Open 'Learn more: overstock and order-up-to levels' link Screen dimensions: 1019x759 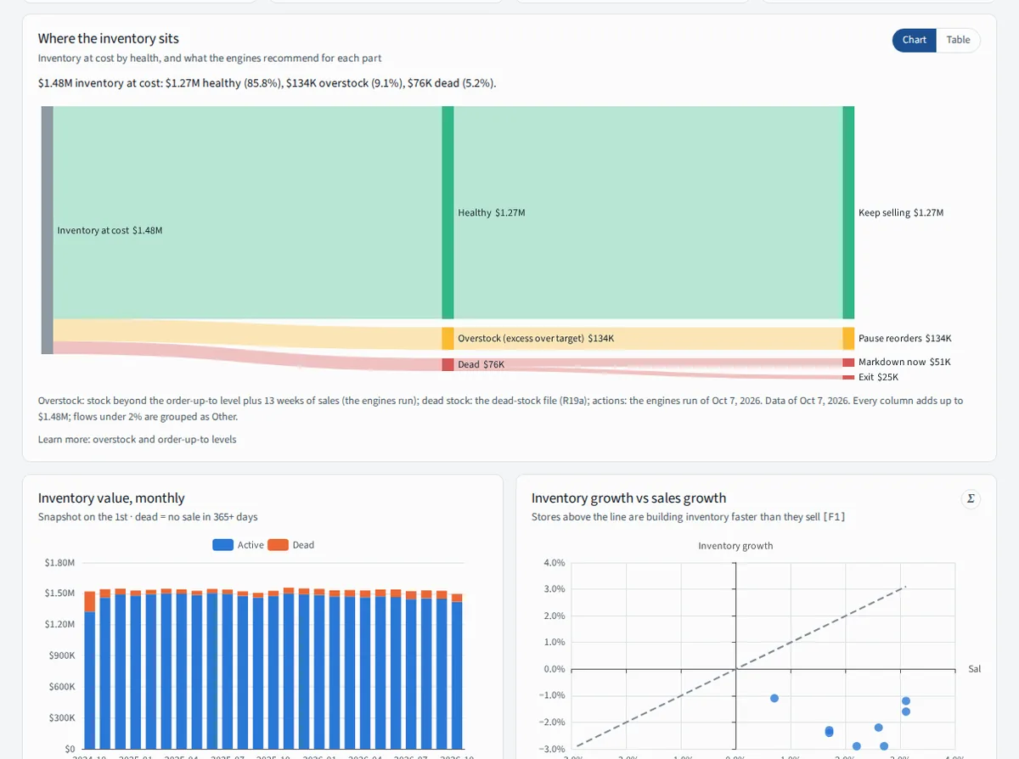pyautogui.click(x=138, y=439)
